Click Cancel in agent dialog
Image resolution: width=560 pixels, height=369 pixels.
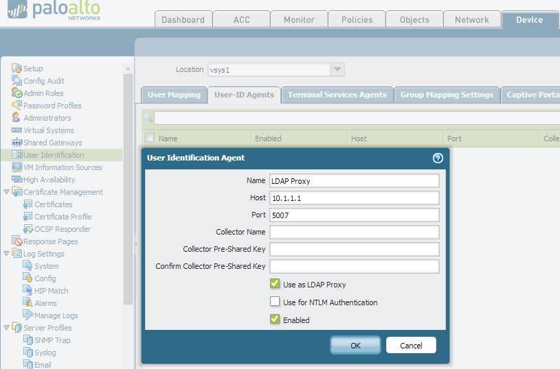(411, 345)
